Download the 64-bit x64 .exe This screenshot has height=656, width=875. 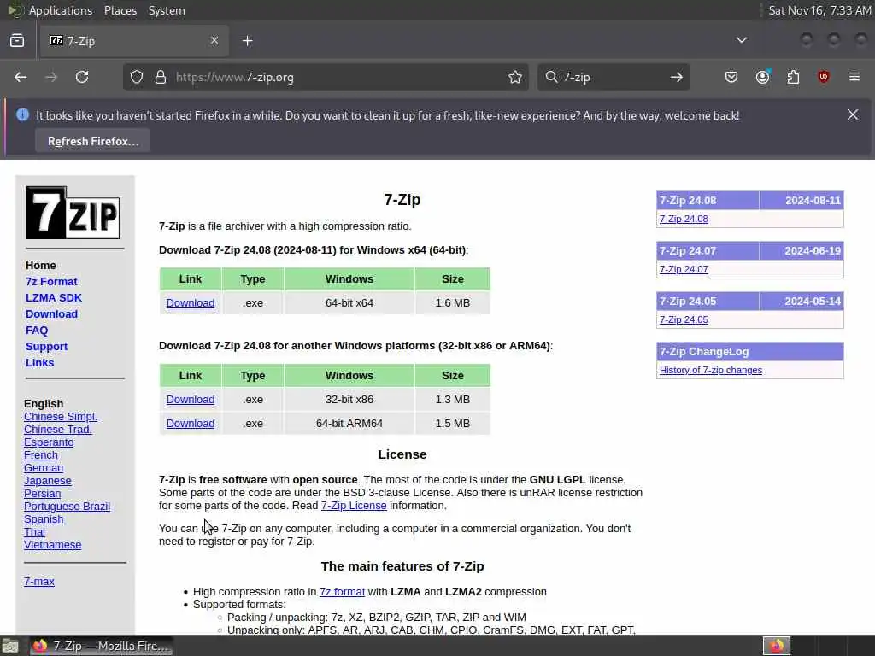pos(191,303)
